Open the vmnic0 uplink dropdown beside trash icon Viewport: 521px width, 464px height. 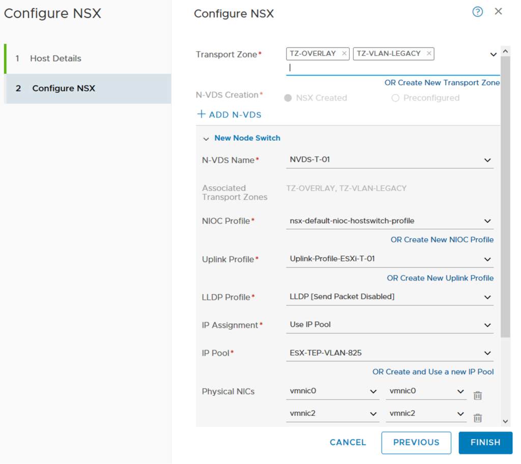(426, 391)
